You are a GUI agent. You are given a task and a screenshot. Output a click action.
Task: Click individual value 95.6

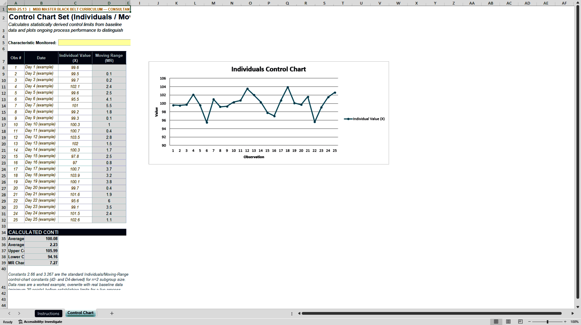pyautogui.click(x=75, y=201)
